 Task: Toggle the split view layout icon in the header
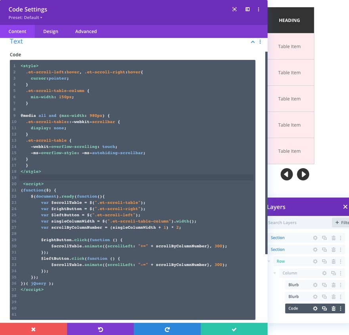tap(247, 9)
